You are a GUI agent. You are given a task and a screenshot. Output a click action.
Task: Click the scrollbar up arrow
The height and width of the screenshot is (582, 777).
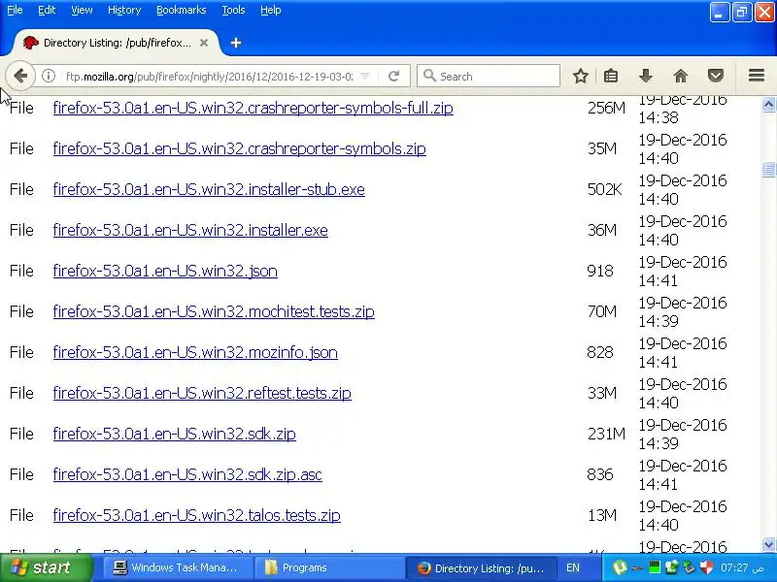(x=768, y=105)
